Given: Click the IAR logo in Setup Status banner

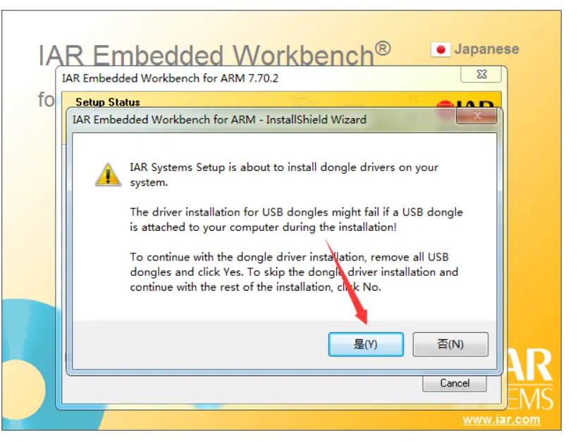Looking at the screenshot, I should point(467,104).
